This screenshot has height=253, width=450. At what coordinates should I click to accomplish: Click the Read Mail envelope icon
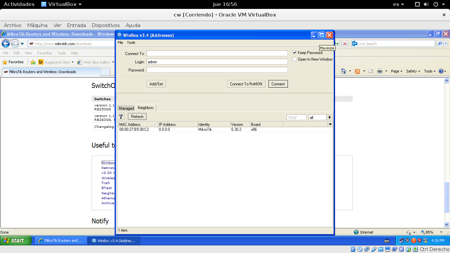coord(371,71)
